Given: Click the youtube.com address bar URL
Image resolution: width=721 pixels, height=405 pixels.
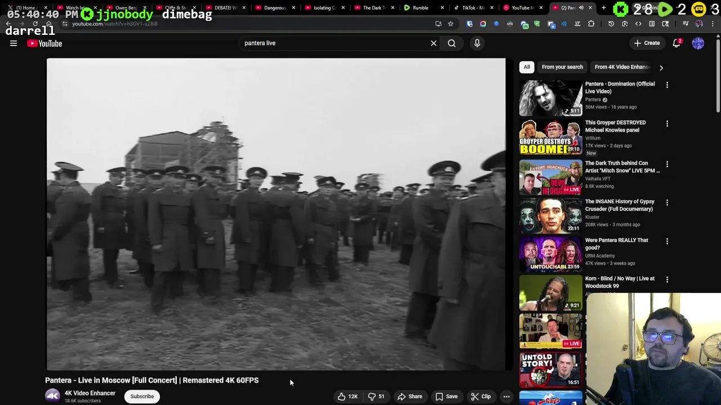Looking at the screenshot, I should click(x=115, y=24).
